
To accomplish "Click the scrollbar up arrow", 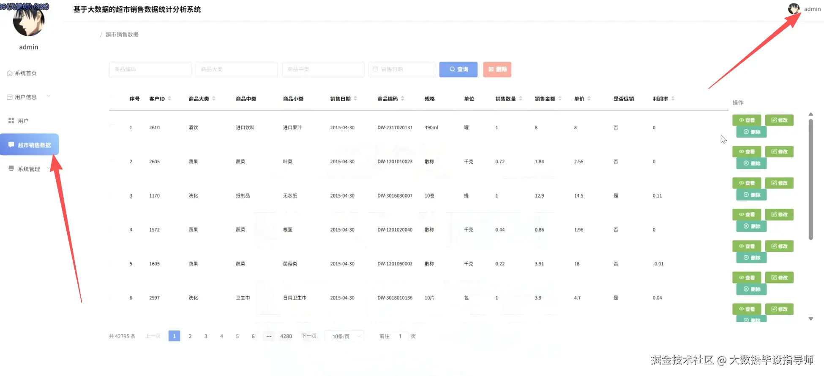I will (811, 114).
